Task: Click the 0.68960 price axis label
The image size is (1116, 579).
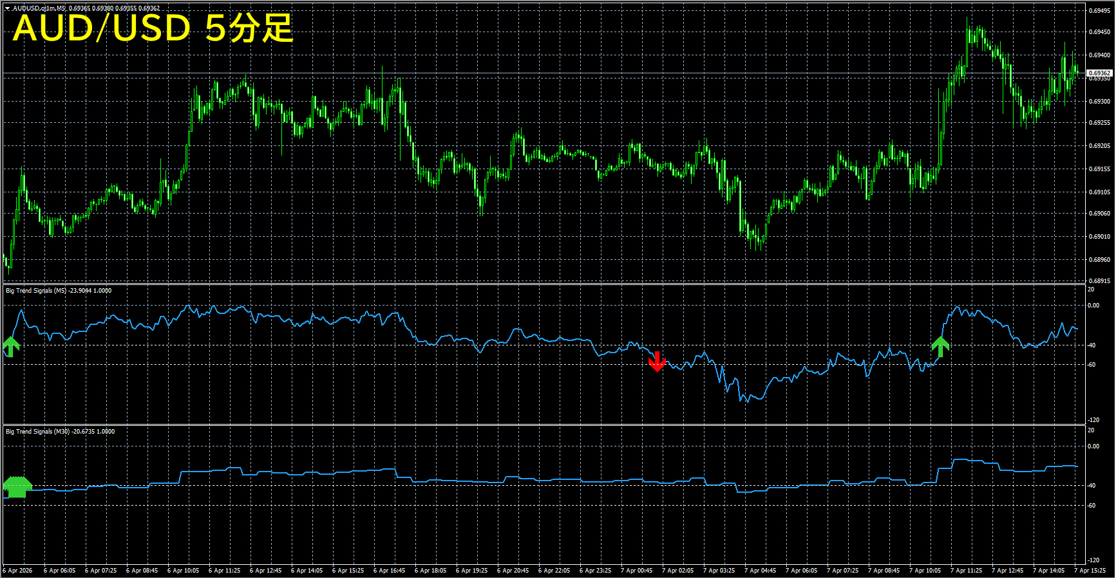Action: [x=1099, y=260]
